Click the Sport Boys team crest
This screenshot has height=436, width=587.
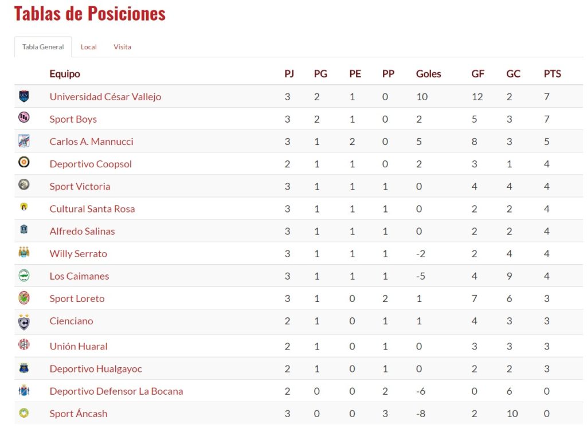(x=24, y=118)
